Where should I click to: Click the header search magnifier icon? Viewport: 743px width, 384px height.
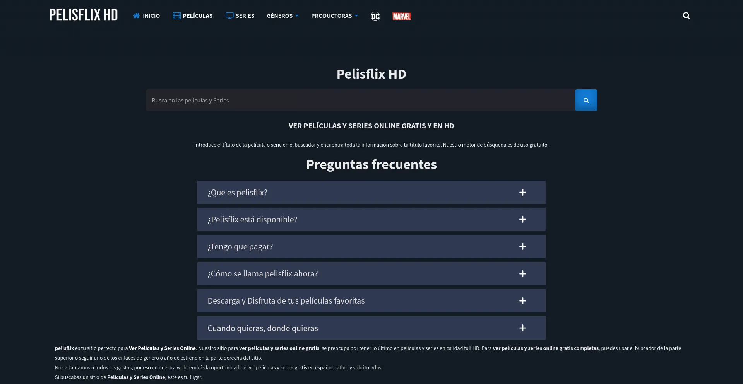pos(687,16)
